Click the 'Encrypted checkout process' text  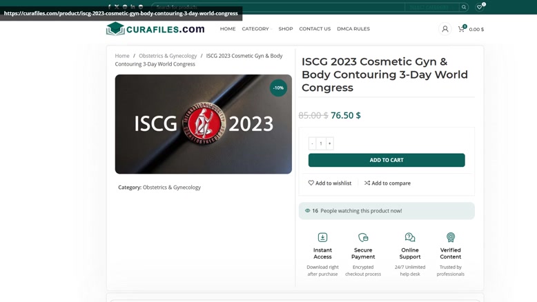(x=363, y=270)
